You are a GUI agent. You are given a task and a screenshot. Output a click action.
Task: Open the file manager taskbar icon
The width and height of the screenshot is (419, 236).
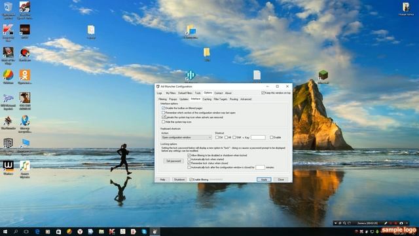101,231
